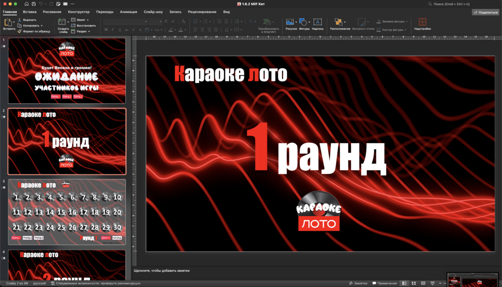
Task: Open the Рецензирование tab
Action: click(202, 12)
